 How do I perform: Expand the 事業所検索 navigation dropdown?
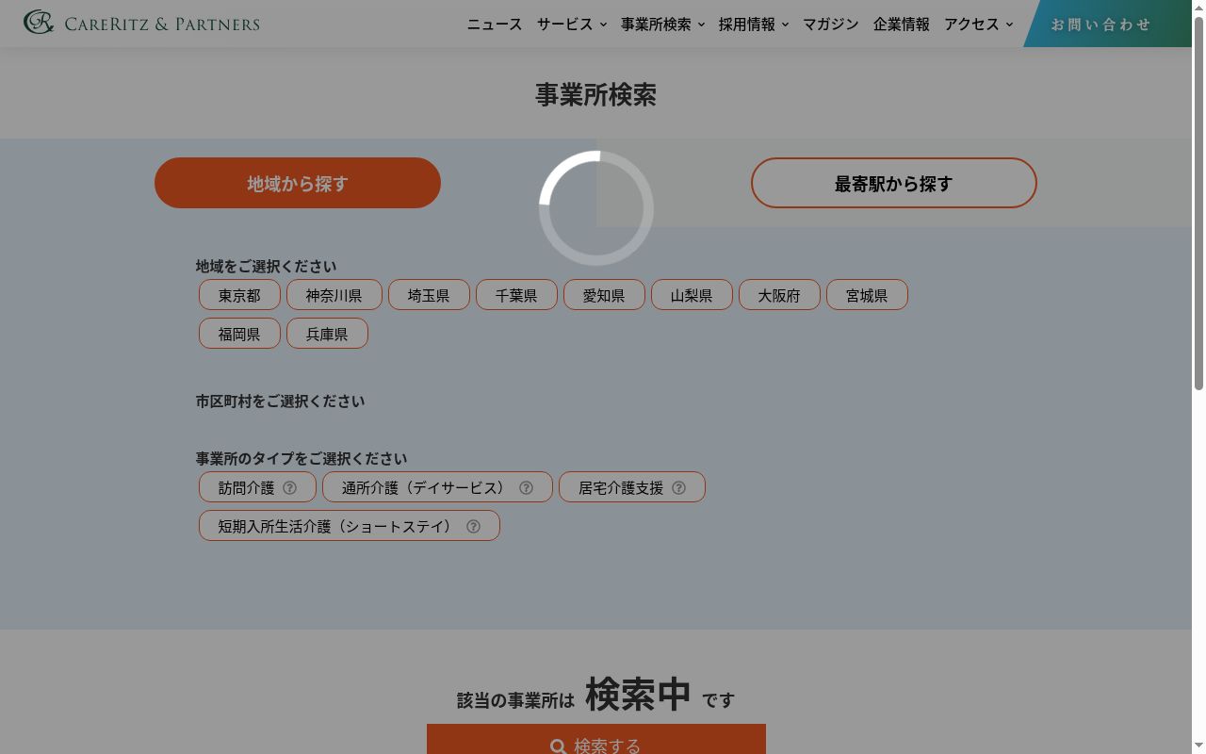(662, 25)
